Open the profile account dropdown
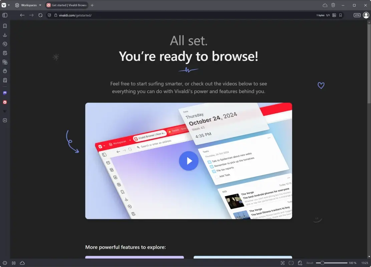 [x=366, y=15]
